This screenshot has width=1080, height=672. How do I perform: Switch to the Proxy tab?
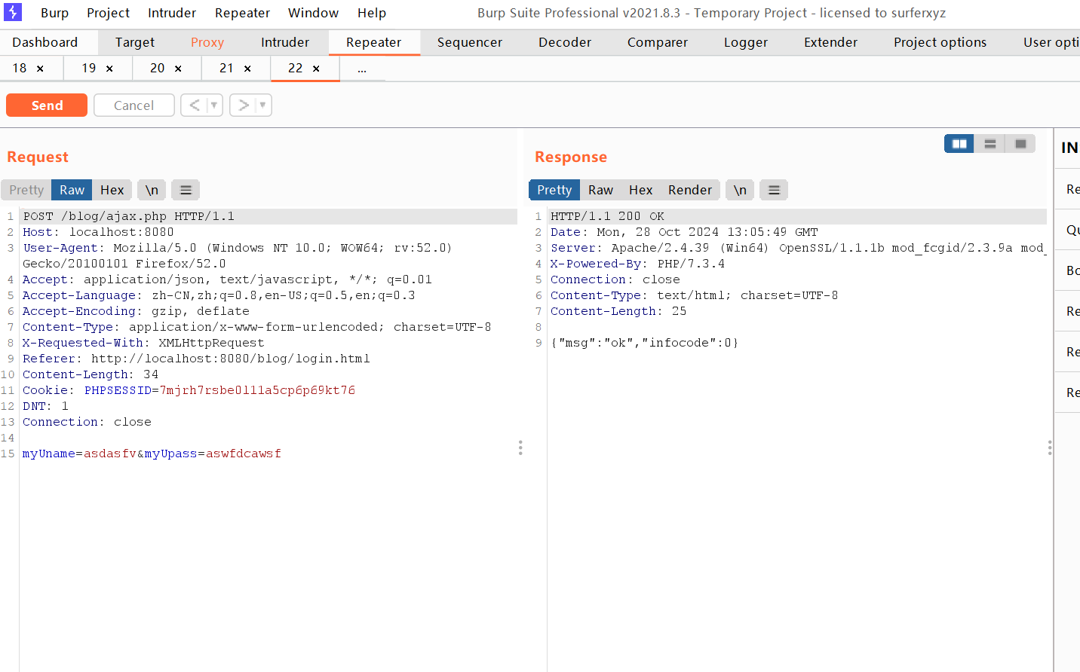coord(207,42)
